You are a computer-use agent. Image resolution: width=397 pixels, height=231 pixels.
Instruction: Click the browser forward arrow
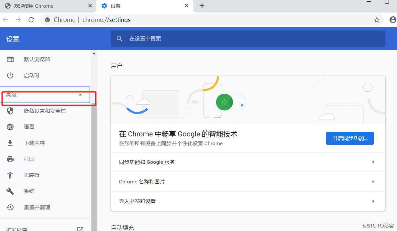pos(18,20)
